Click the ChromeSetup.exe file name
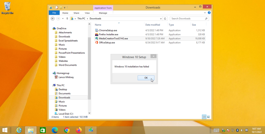 tap(108, 30)
